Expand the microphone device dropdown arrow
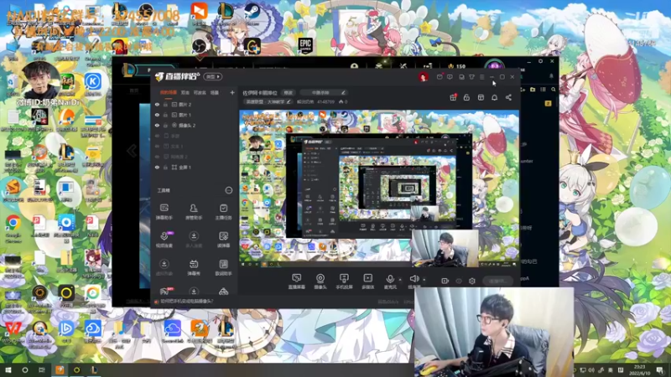 pos(400,280)
